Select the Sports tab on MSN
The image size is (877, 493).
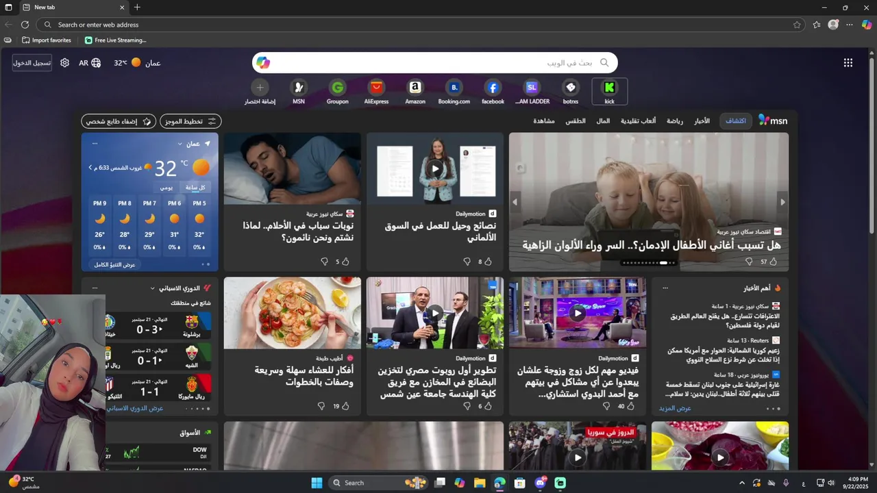tap(674, 121)
